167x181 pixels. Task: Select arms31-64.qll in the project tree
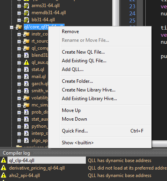pyautogui.click(x=46, y=6)
